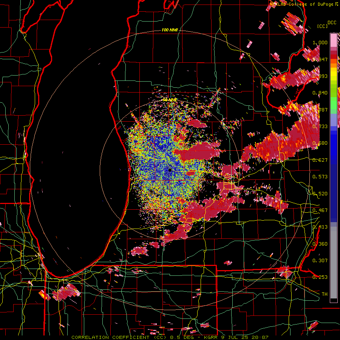This screenshot has height=340, width=340.
Task: Click the 0.467 legend value
Action: (320, 210)
